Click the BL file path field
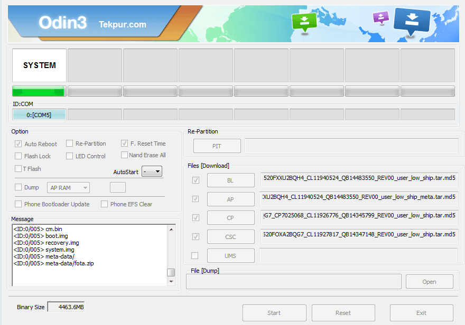This screenshot has height=325, width=465. 359,180
